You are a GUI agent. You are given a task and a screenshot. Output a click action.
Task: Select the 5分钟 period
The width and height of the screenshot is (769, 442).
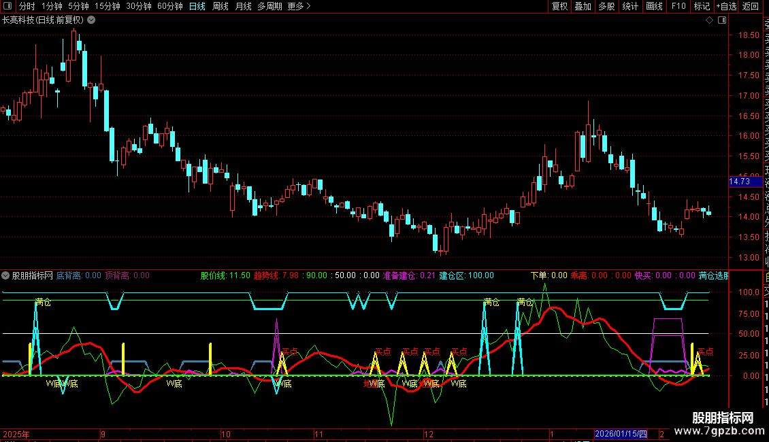(x=78, y=6)
